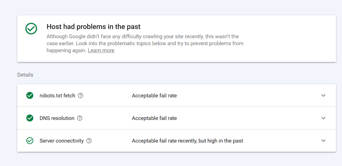Click the green check icon beside DNS resolution
Viewport: 342px width, 166px height.
30,118
